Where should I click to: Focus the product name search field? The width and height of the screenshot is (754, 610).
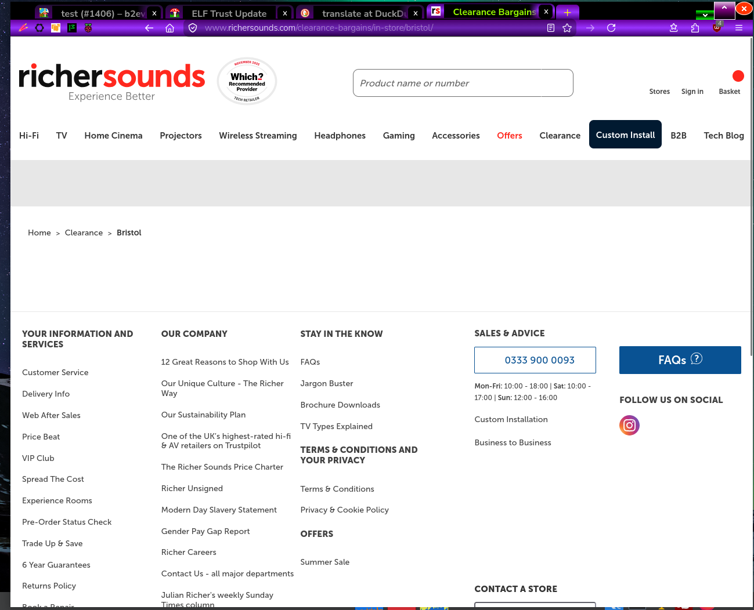(463, 83)
